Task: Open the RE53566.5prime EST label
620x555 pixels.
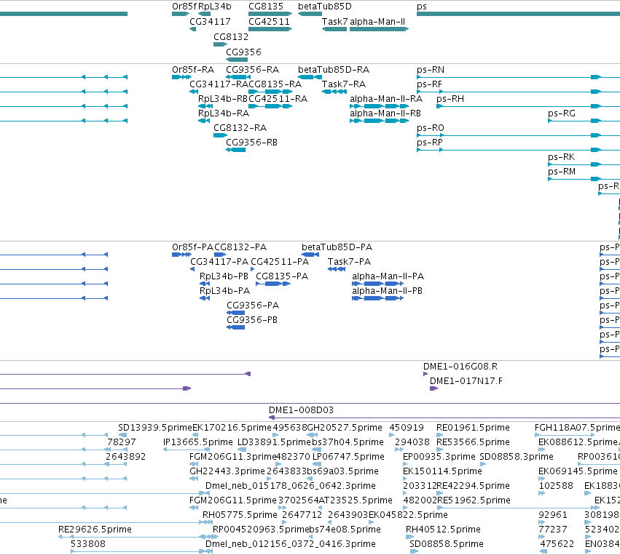Action: point(473,442)
